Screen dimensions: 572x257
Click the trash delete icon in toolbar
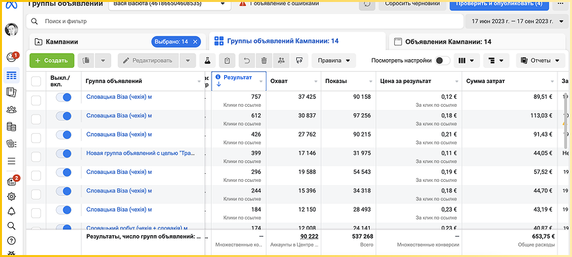point(264,61)
